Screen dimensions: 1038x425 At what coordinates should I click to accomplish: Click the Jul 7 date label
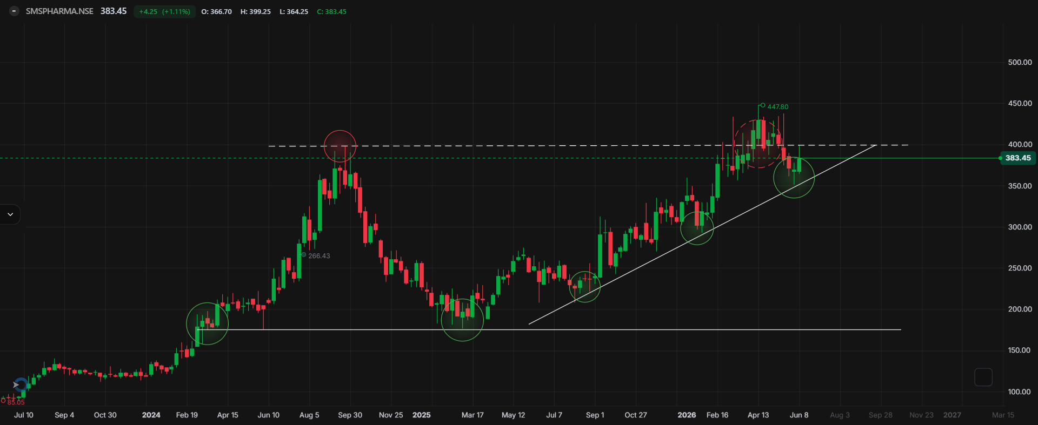pyautogui.click(x=554, y=415)
